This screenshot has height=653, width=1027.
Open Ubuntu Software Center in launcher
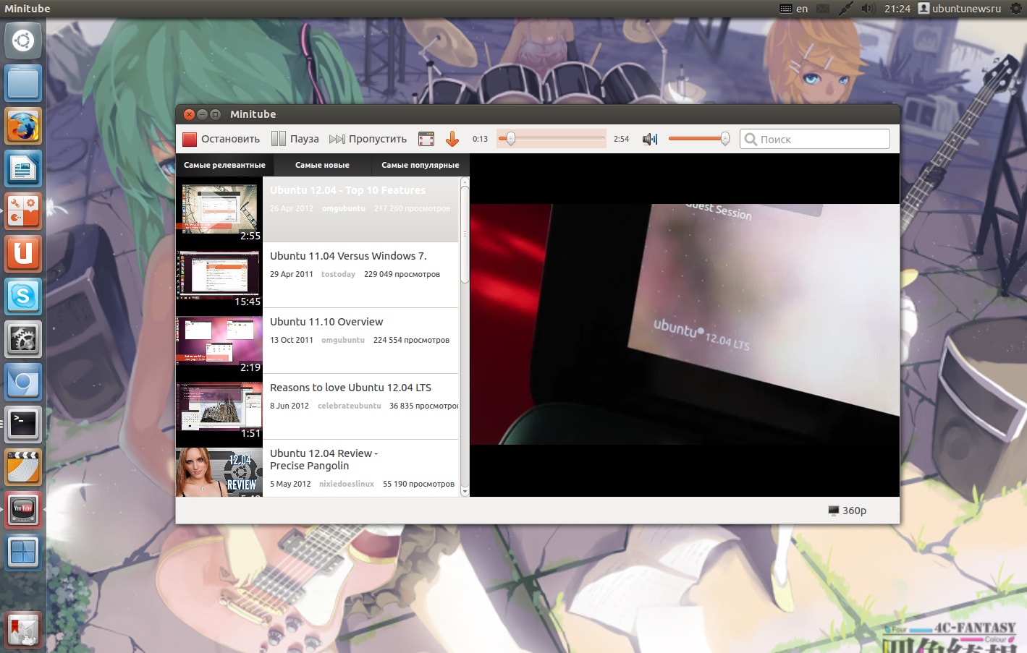pos(23,211)
